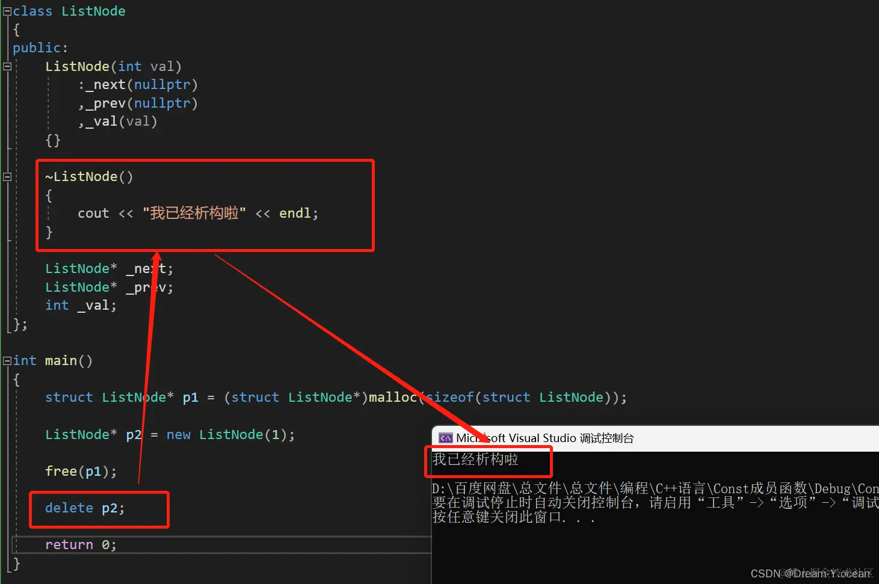Collapse the ~ListNode() destructor block
This screenshot has height=584, width=879.
pyautogui.click(x=7, y=176)
